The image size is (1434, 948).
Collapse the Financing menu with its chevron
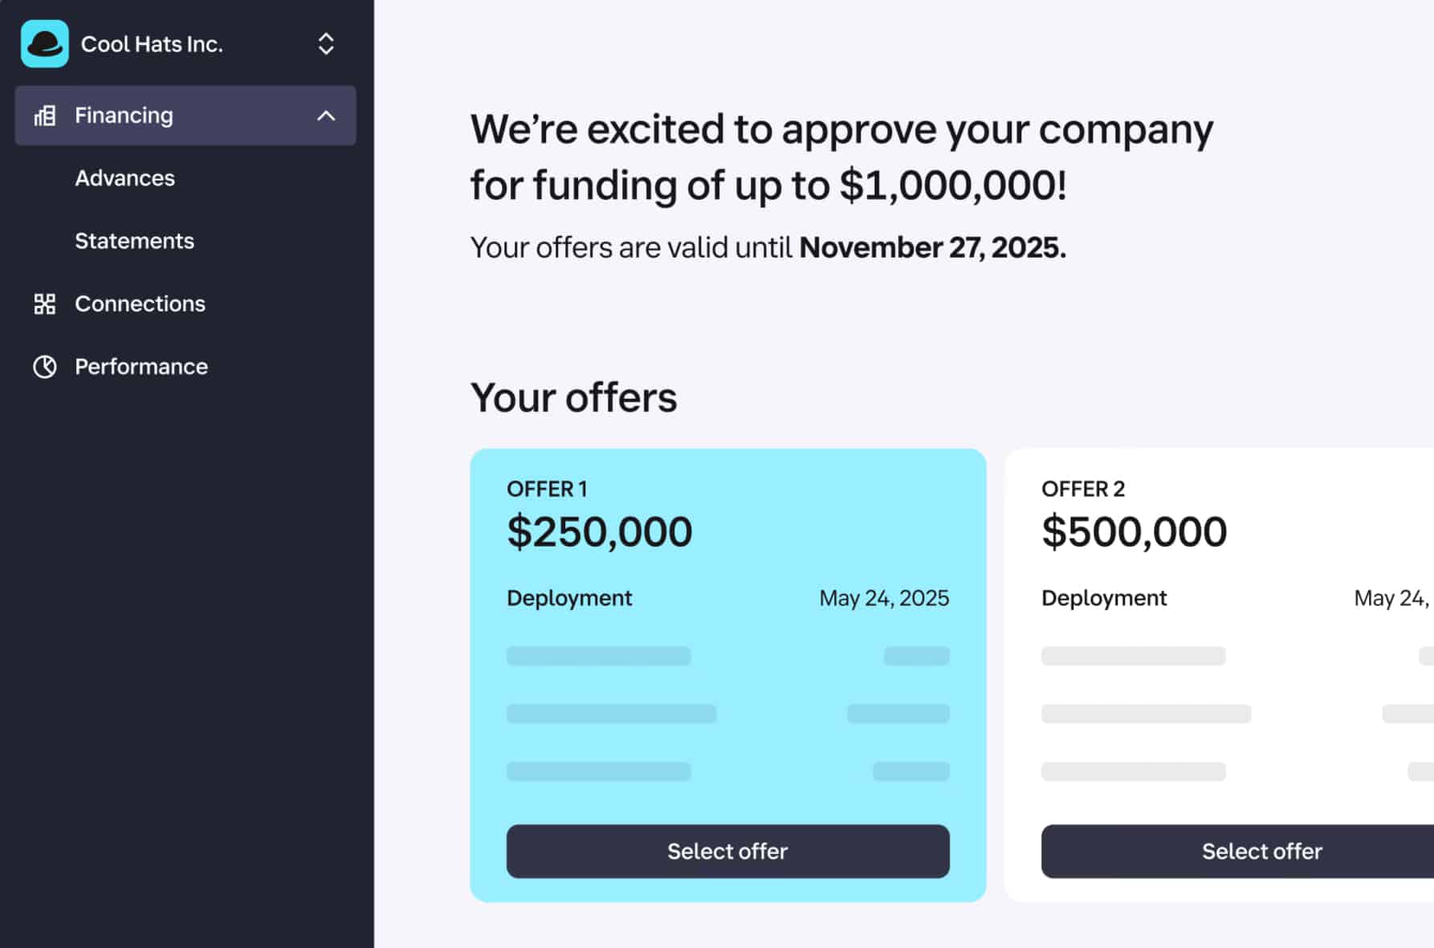coord(326,116)
